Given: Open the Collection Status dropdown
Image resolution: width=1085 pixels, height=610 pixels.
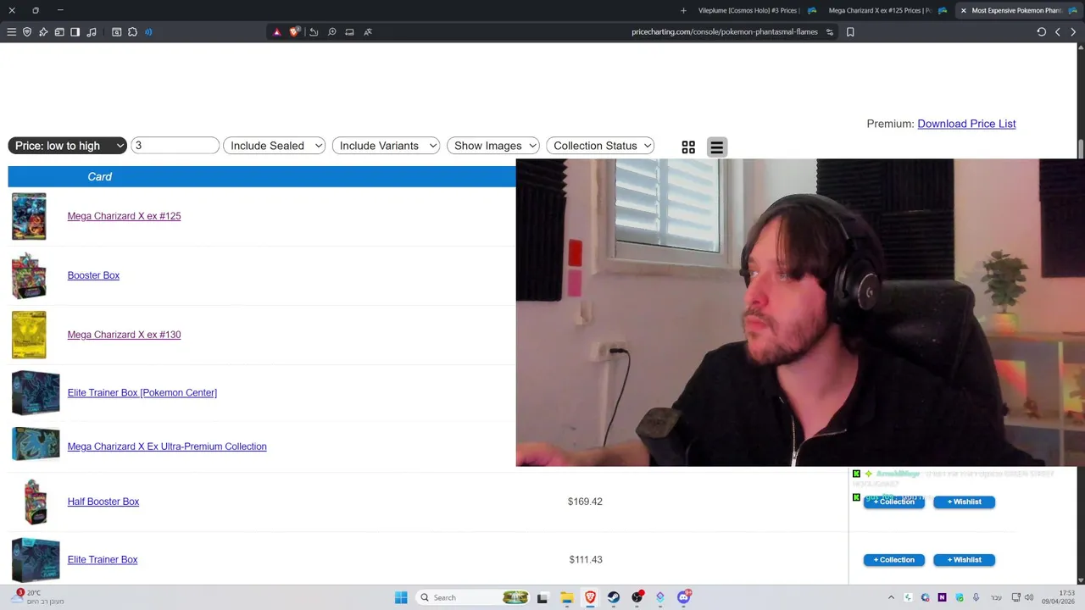Looking at the screenshot, I should click(x=600, y=146).
